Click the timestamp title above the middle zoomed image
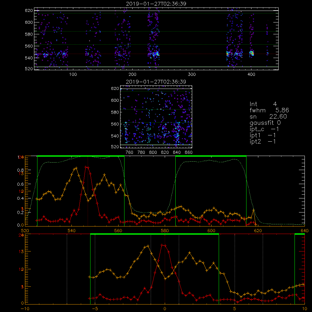312x312 pixels. (x=156, y=82)
